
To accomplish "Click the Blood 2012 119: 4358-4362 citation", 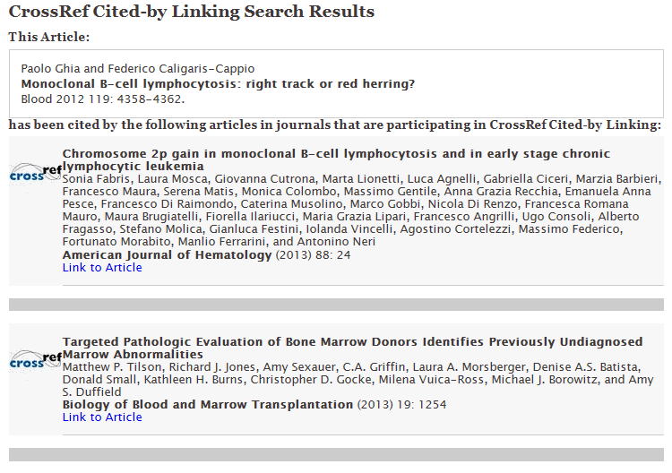I will pos(103,99).
